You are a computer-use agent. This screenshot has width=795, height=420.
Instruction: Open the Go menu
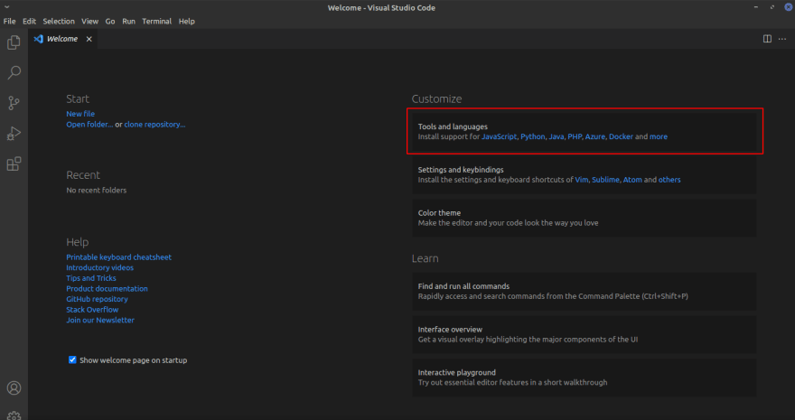[110, 22]
